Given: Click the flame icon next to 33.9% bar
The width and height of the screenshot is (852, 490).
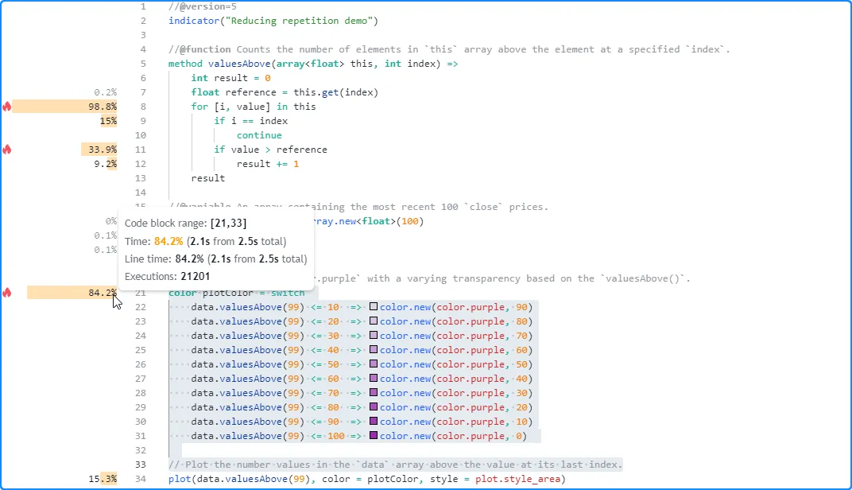Looking at the screenshot, I should click(7, 150).
